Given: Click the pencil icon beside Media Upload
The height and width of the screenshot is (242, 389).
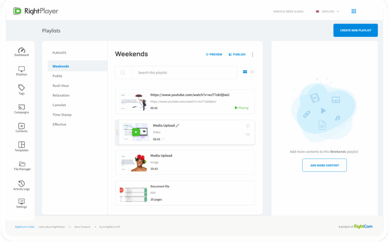Looking at the screenshot, I should click(177, 126).
